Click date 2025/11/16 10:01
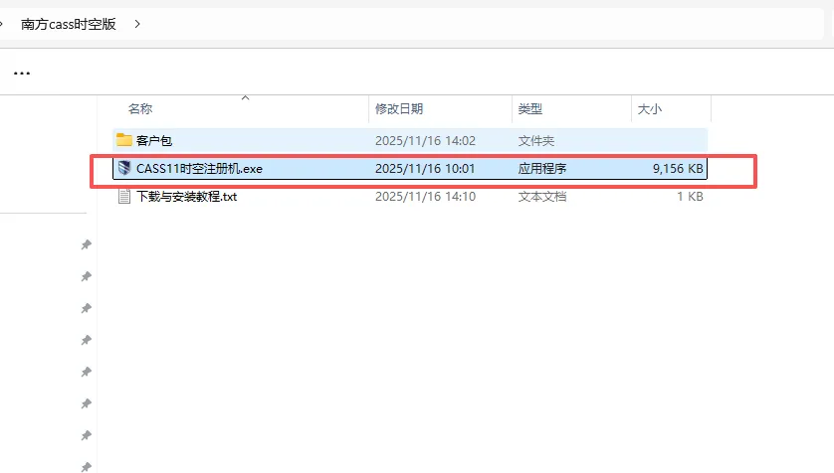834x473 pixels. [x=425, y=169]
